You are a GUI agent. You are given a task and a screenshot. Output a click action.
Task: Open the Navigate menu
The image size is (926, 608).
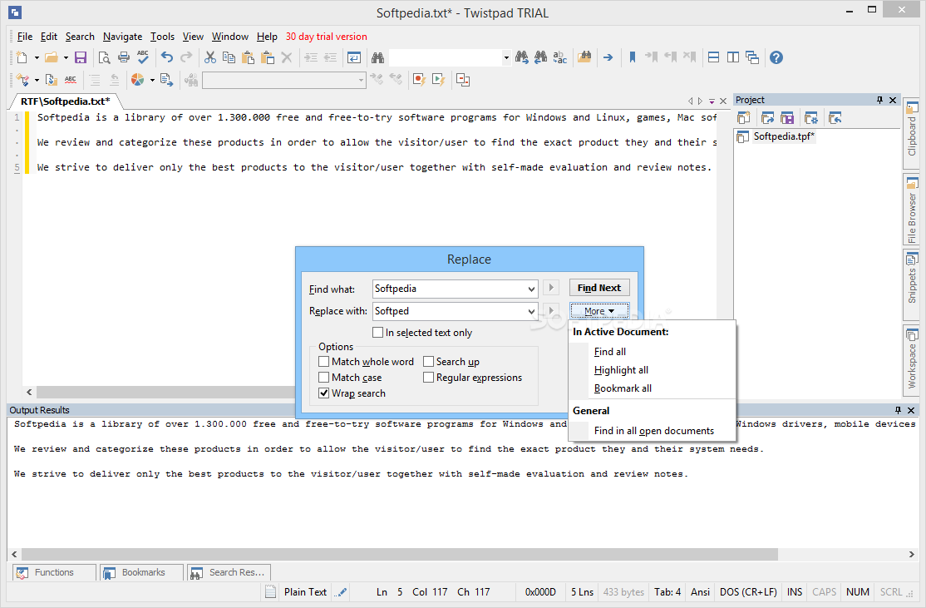pyautogui.click(x=122, y=37)
